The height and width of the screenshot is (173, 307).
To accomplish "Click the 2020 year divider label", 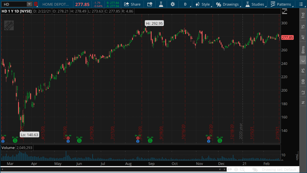I will 241,131.
